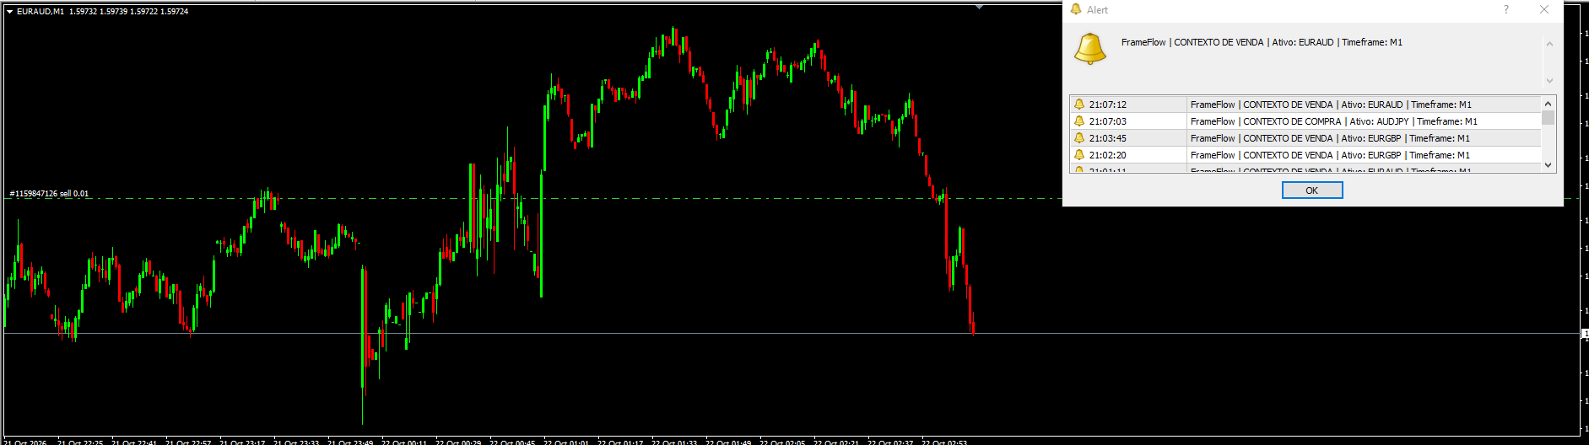Viewport: 1589px width, 445px height.
Task: Click the bell icon on the 21:02:20 alert row
Action: coord(1078,155)
